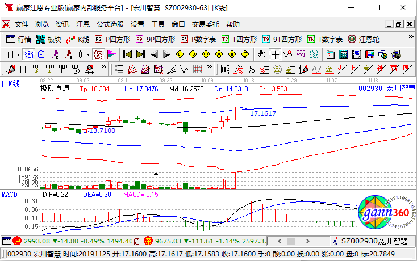
Task: Click the yellow diamond left-arrow icon
Action: (x=180, y=54)
